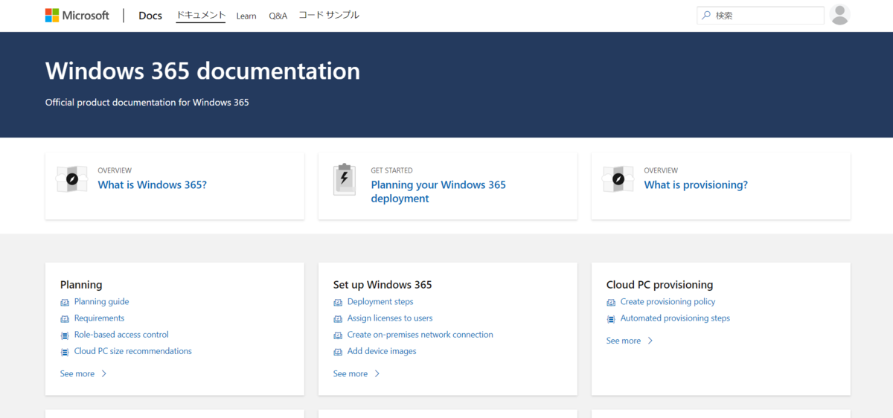Open the user account avatar

pyautogui.click(x=840, y=15)
